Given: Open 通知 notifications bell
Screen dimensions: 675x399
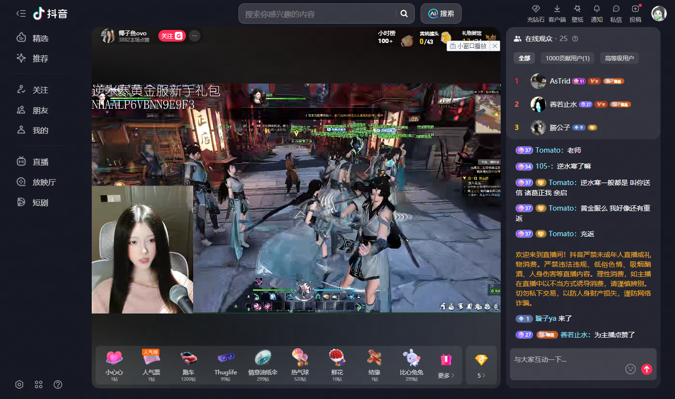Looking at the screenshot, I should click(x=597, y=14).
